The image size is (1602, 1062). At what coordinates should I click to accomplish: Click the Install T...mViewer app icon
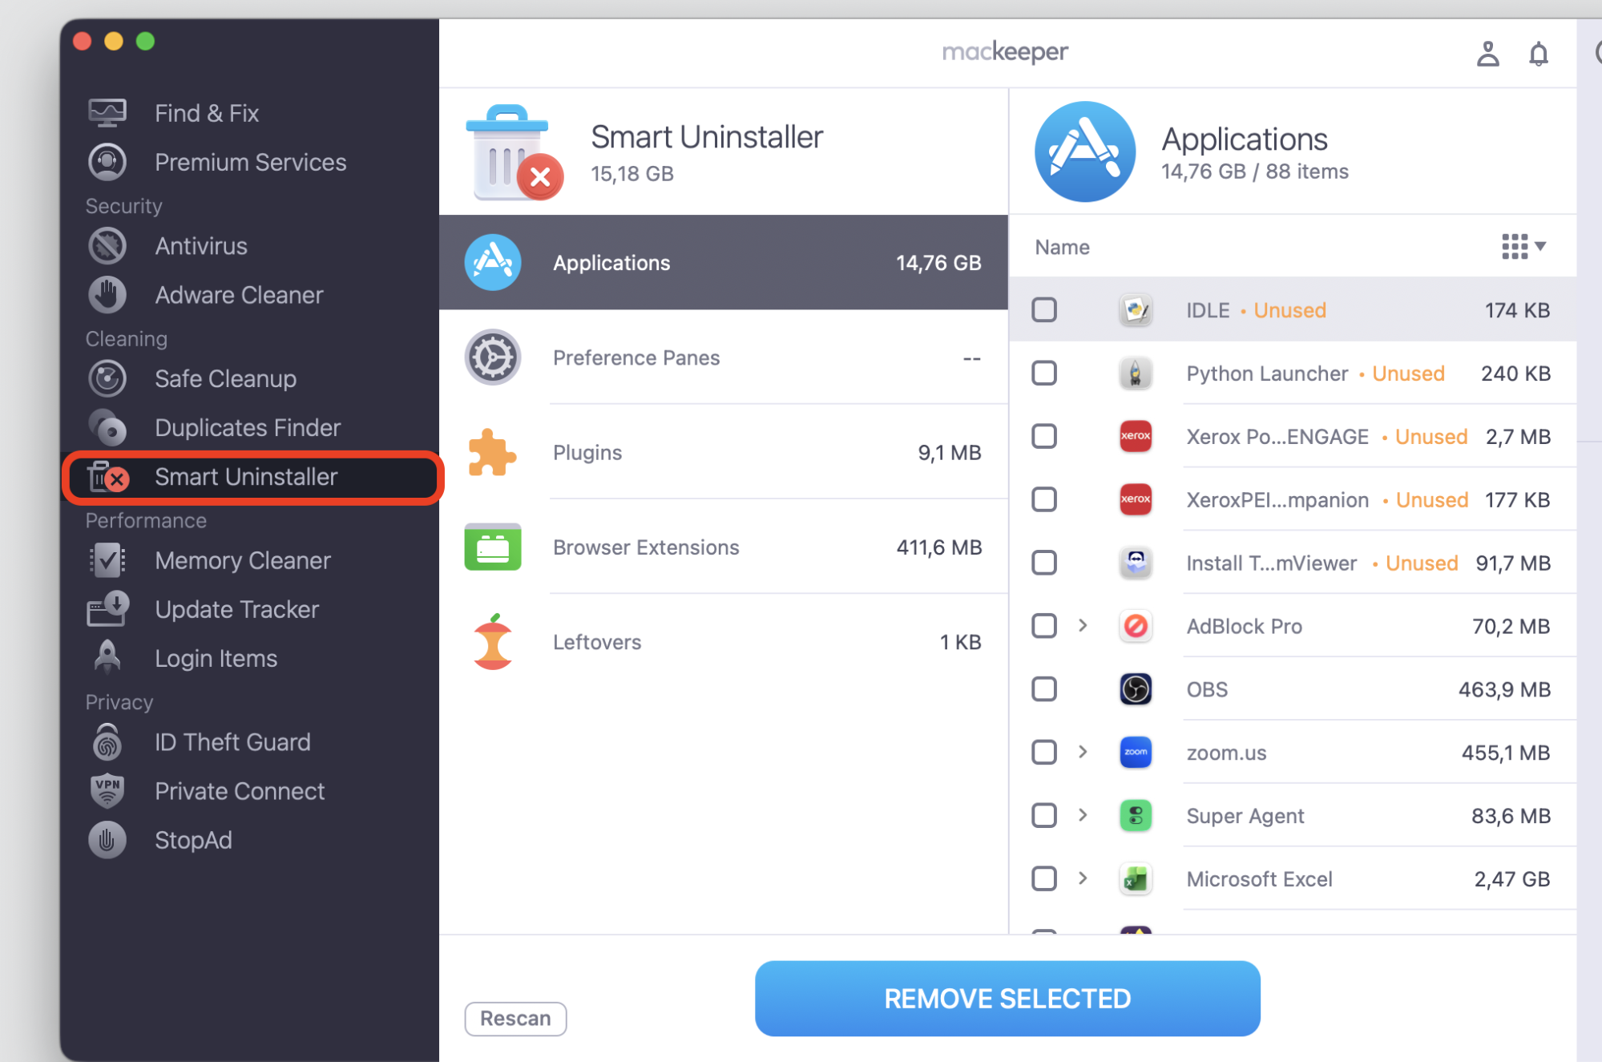[1136, 563]
